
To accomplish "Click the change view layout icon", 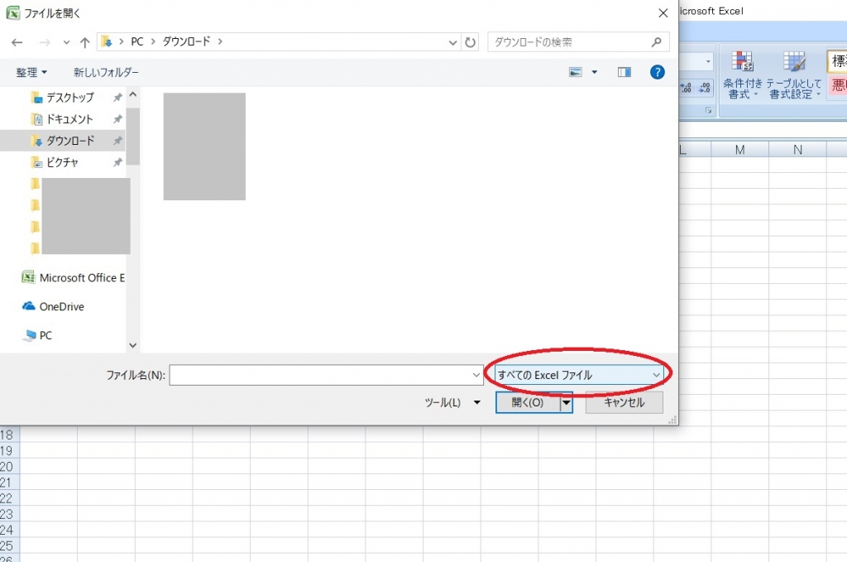I will 577,73.
